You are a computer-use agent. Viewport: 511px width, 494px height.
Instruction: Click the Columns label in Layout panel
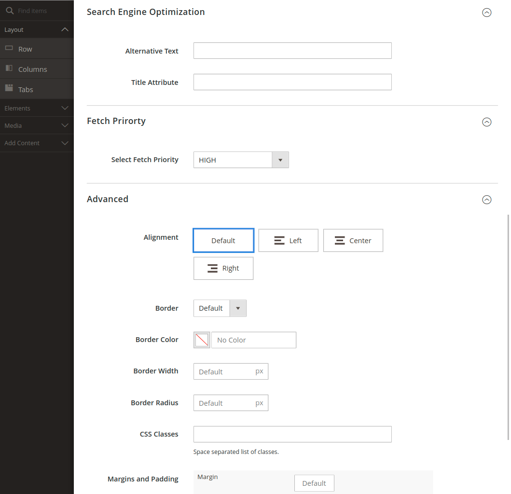tap(33, 69)
